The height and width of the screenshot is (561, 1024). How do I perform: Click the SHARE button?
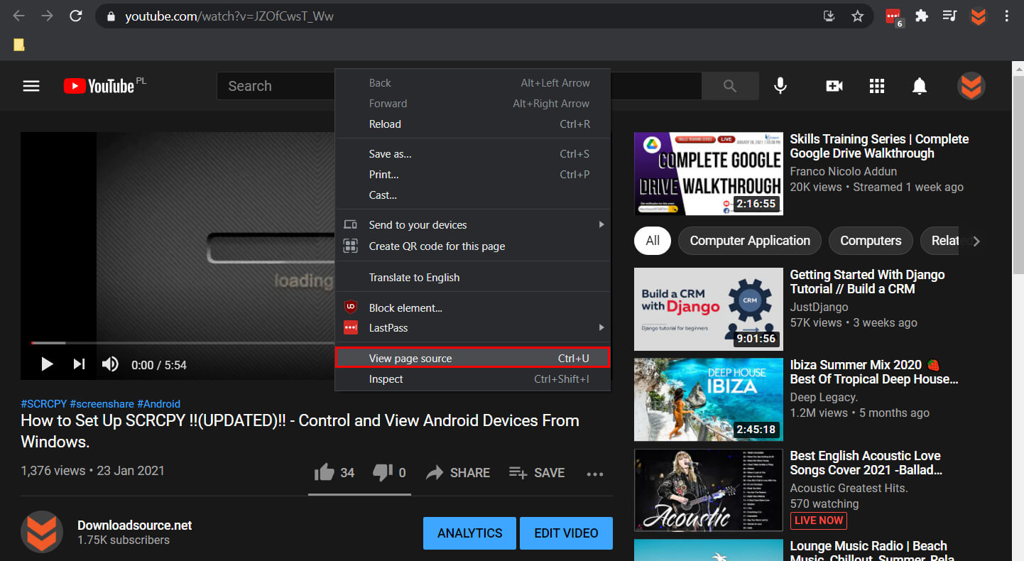[x=458, y=473]
